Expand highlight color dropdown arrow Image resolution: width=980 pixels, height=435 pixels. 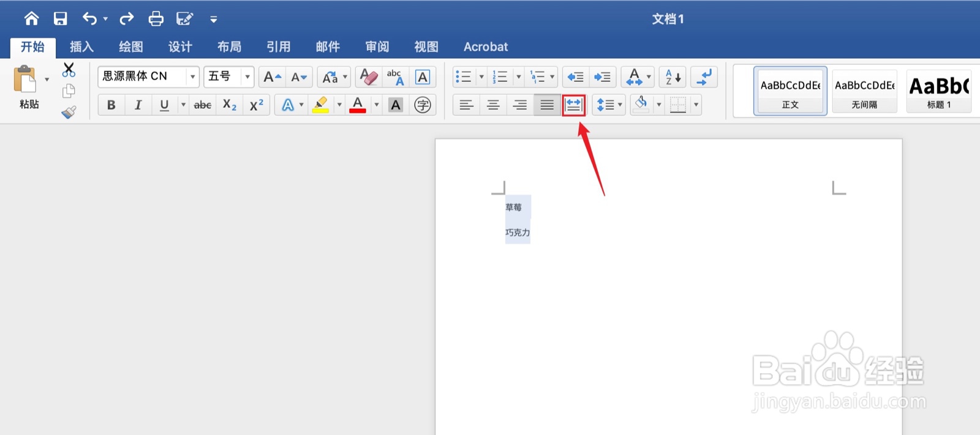point(339,105)
